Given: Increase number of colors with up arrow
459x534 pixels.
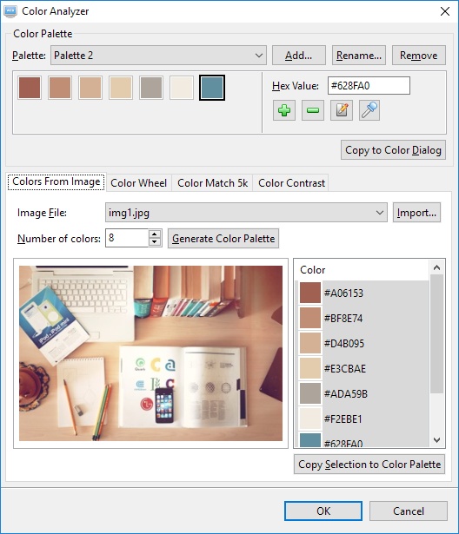Looking at the screenshot, I should point(155,234).
